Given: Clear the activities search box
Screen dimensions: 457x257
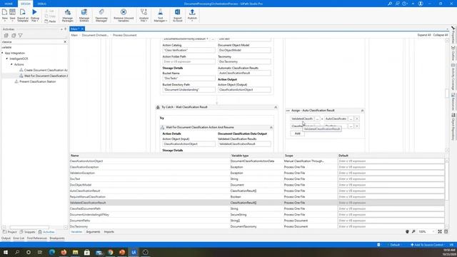Looking at the screenshot, I should coord(65,41).
